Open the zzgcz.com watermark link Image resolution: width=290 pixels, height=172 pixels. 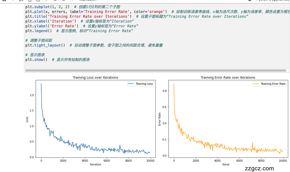[259, 169]
